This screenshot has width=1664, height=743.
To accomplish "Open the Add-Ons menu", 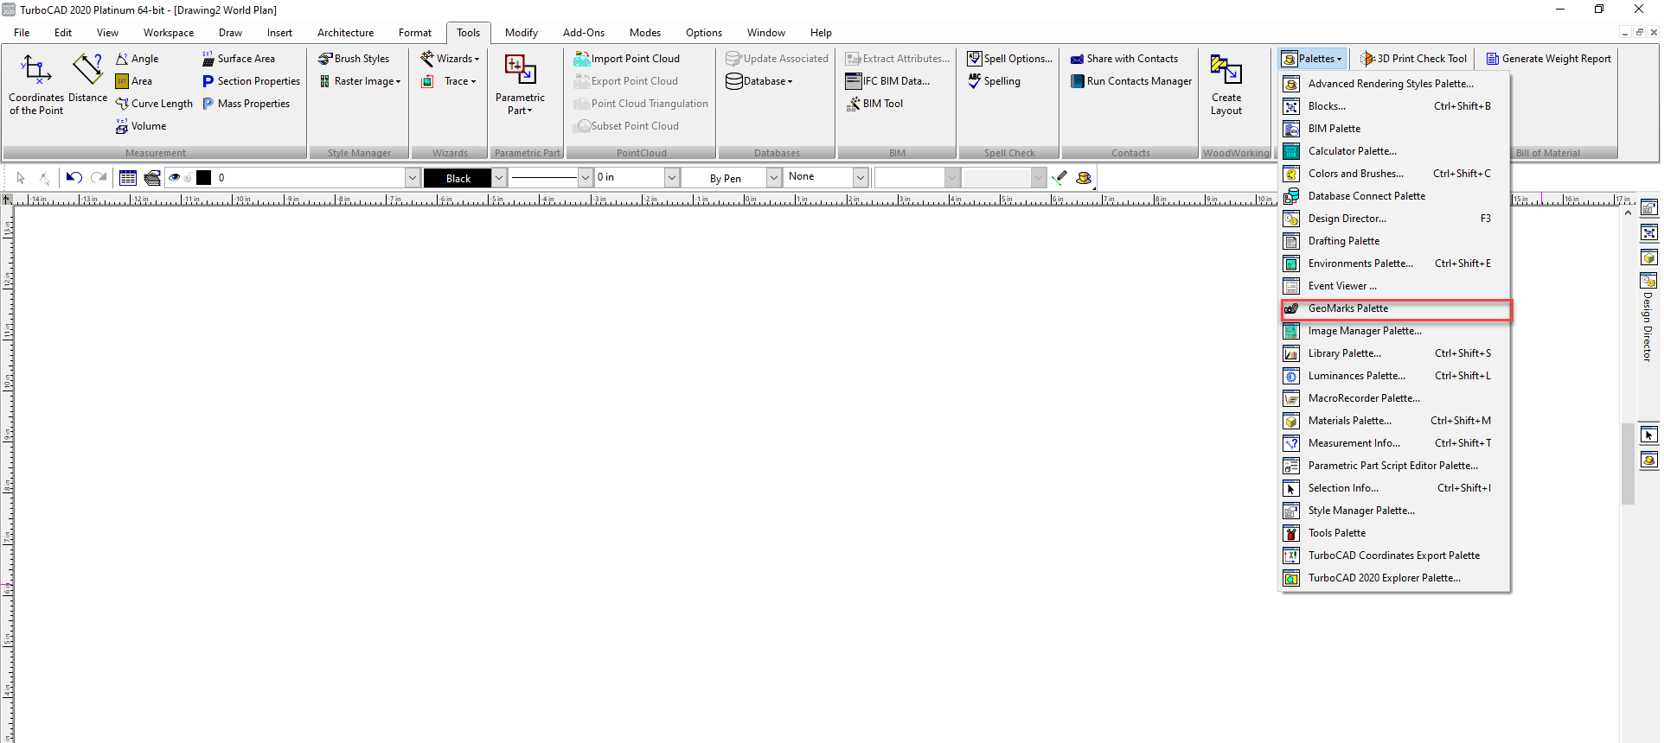I will coord(584,33).
